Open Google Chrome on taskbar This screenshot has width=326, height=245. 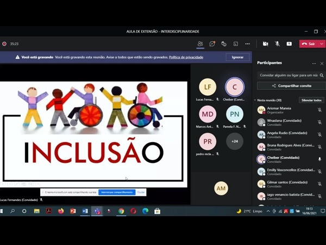[x=121, y=211]
